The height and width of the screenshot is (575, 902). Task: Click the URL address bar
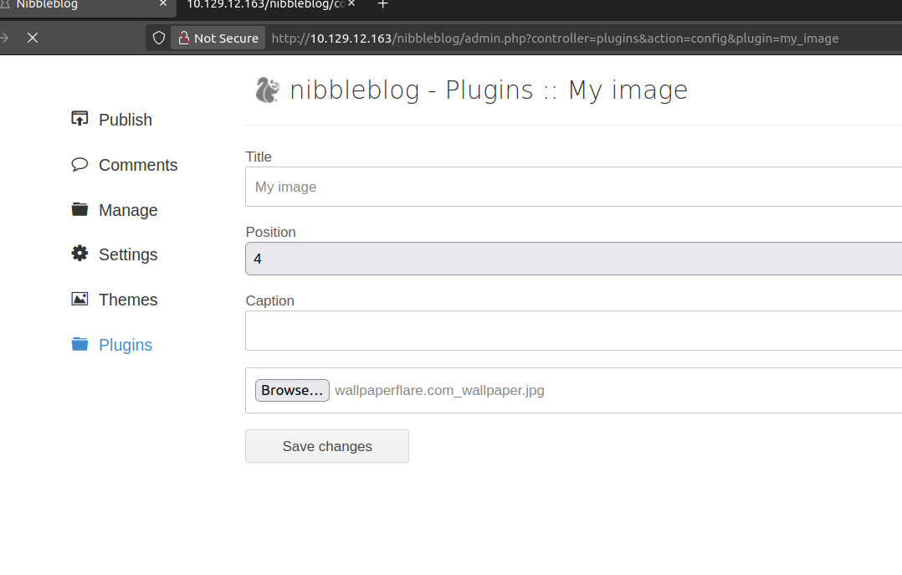555,38
